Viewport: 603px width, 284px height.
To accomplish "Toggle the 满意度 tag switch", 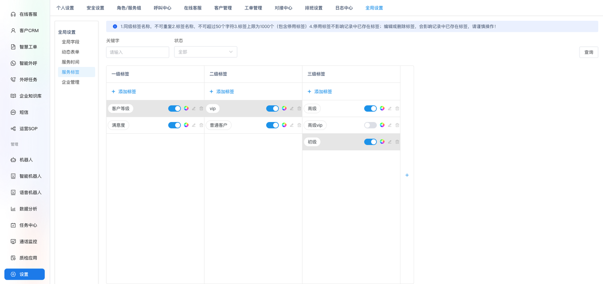I will [174, 125].
